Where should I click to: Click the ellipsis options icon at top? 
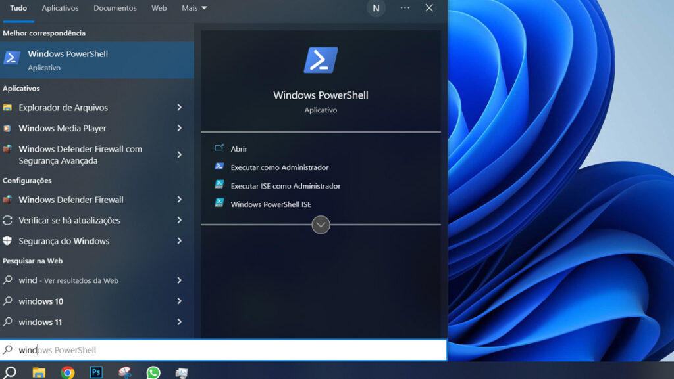pyautogui.click(x=405, y=8)
